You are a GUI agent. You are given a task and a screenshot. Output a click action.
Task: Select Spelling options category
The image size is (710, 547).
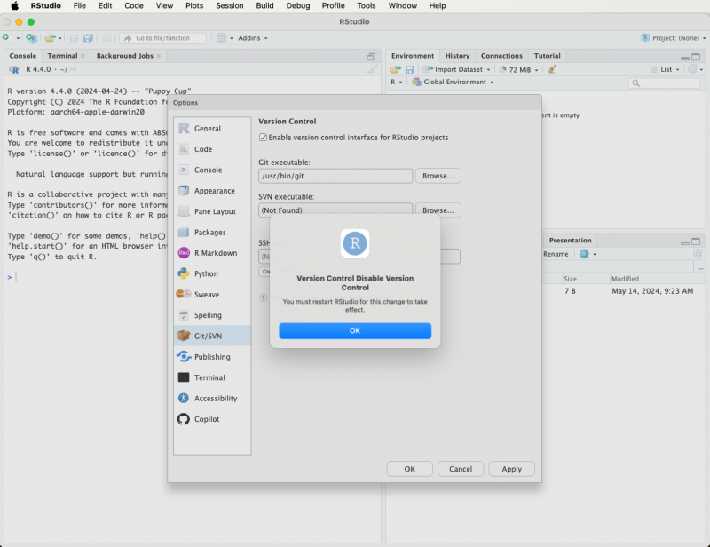[212, 315]
